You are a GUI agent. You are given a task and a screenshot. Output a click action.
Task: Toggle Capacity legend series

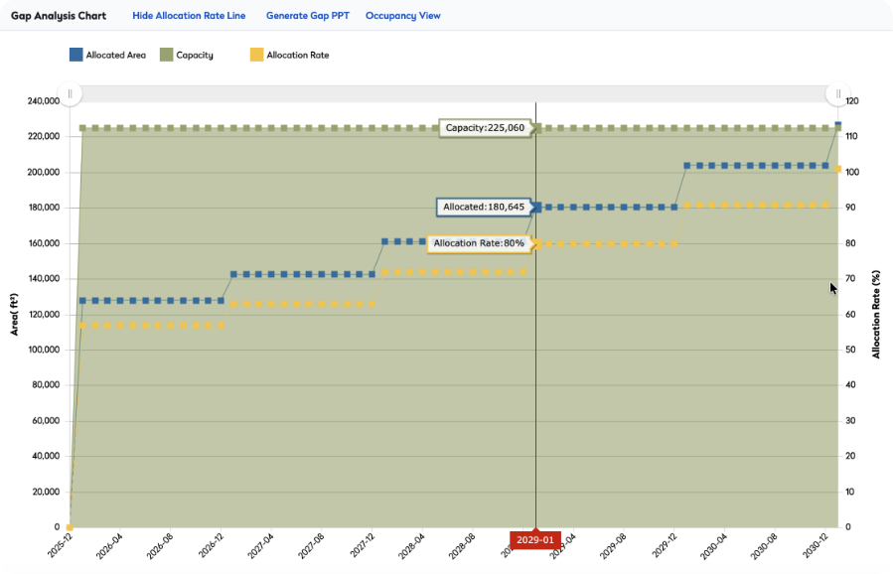pos(194,56)
